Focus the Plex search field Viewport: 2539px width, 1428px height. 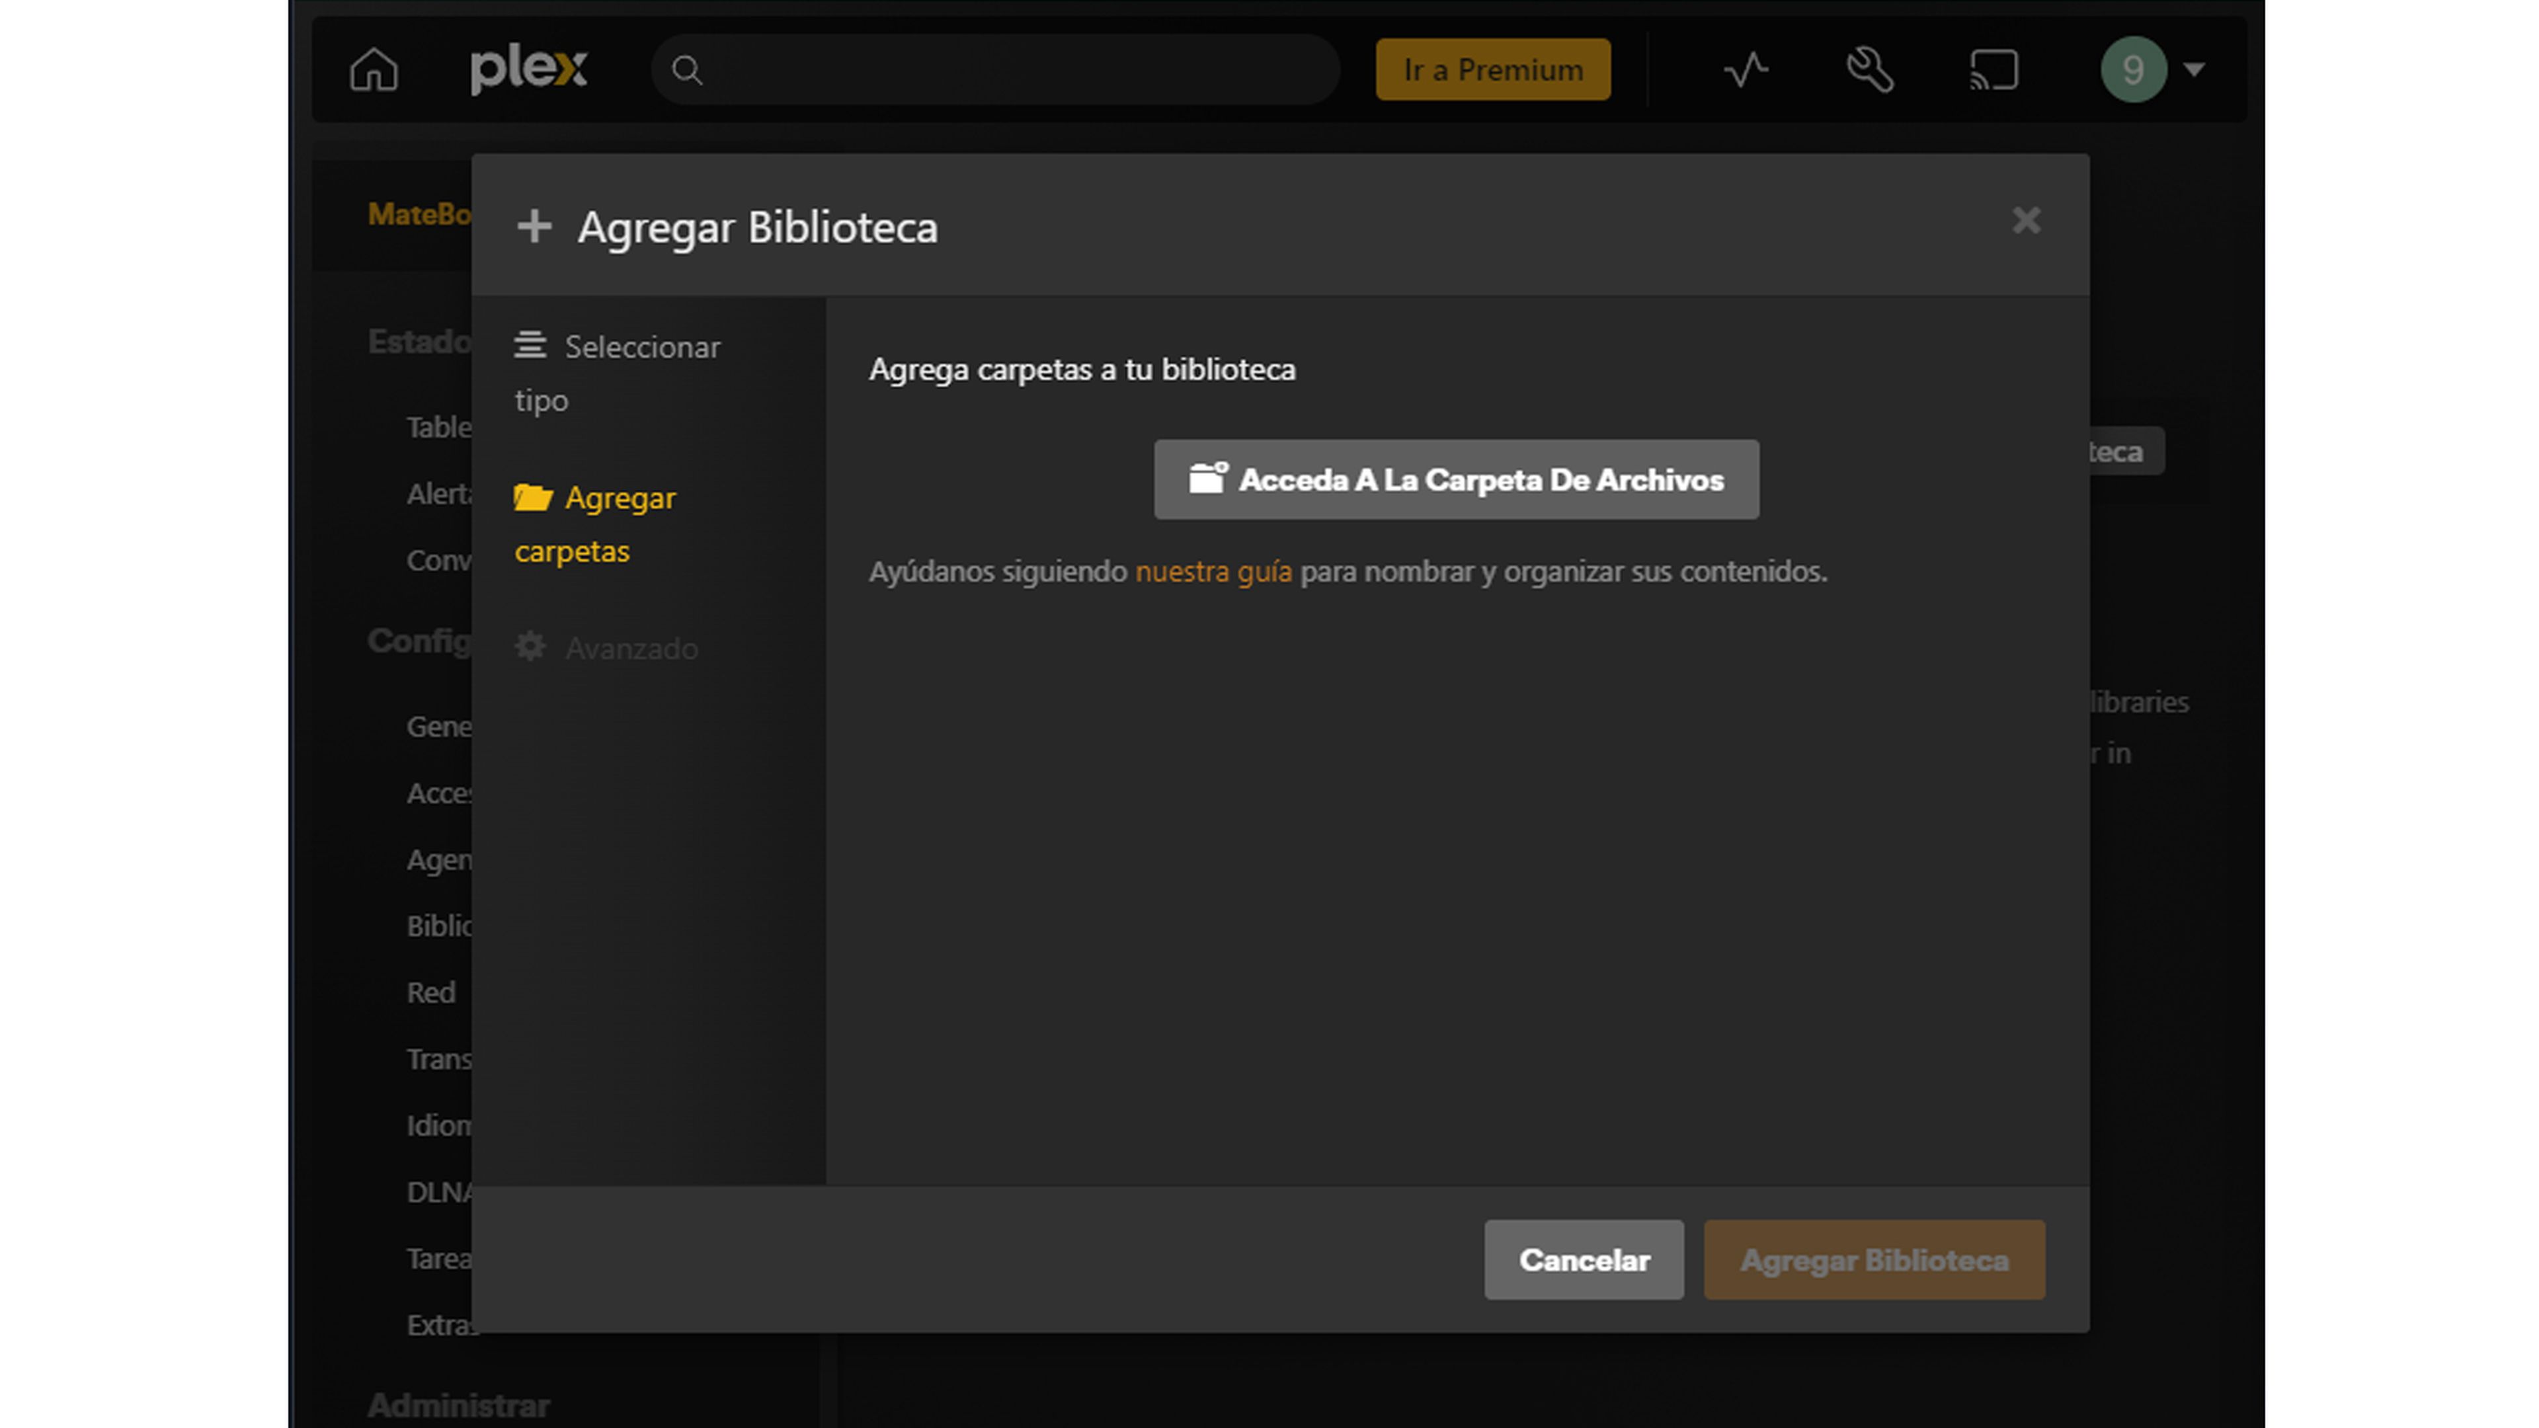[996, 70]
